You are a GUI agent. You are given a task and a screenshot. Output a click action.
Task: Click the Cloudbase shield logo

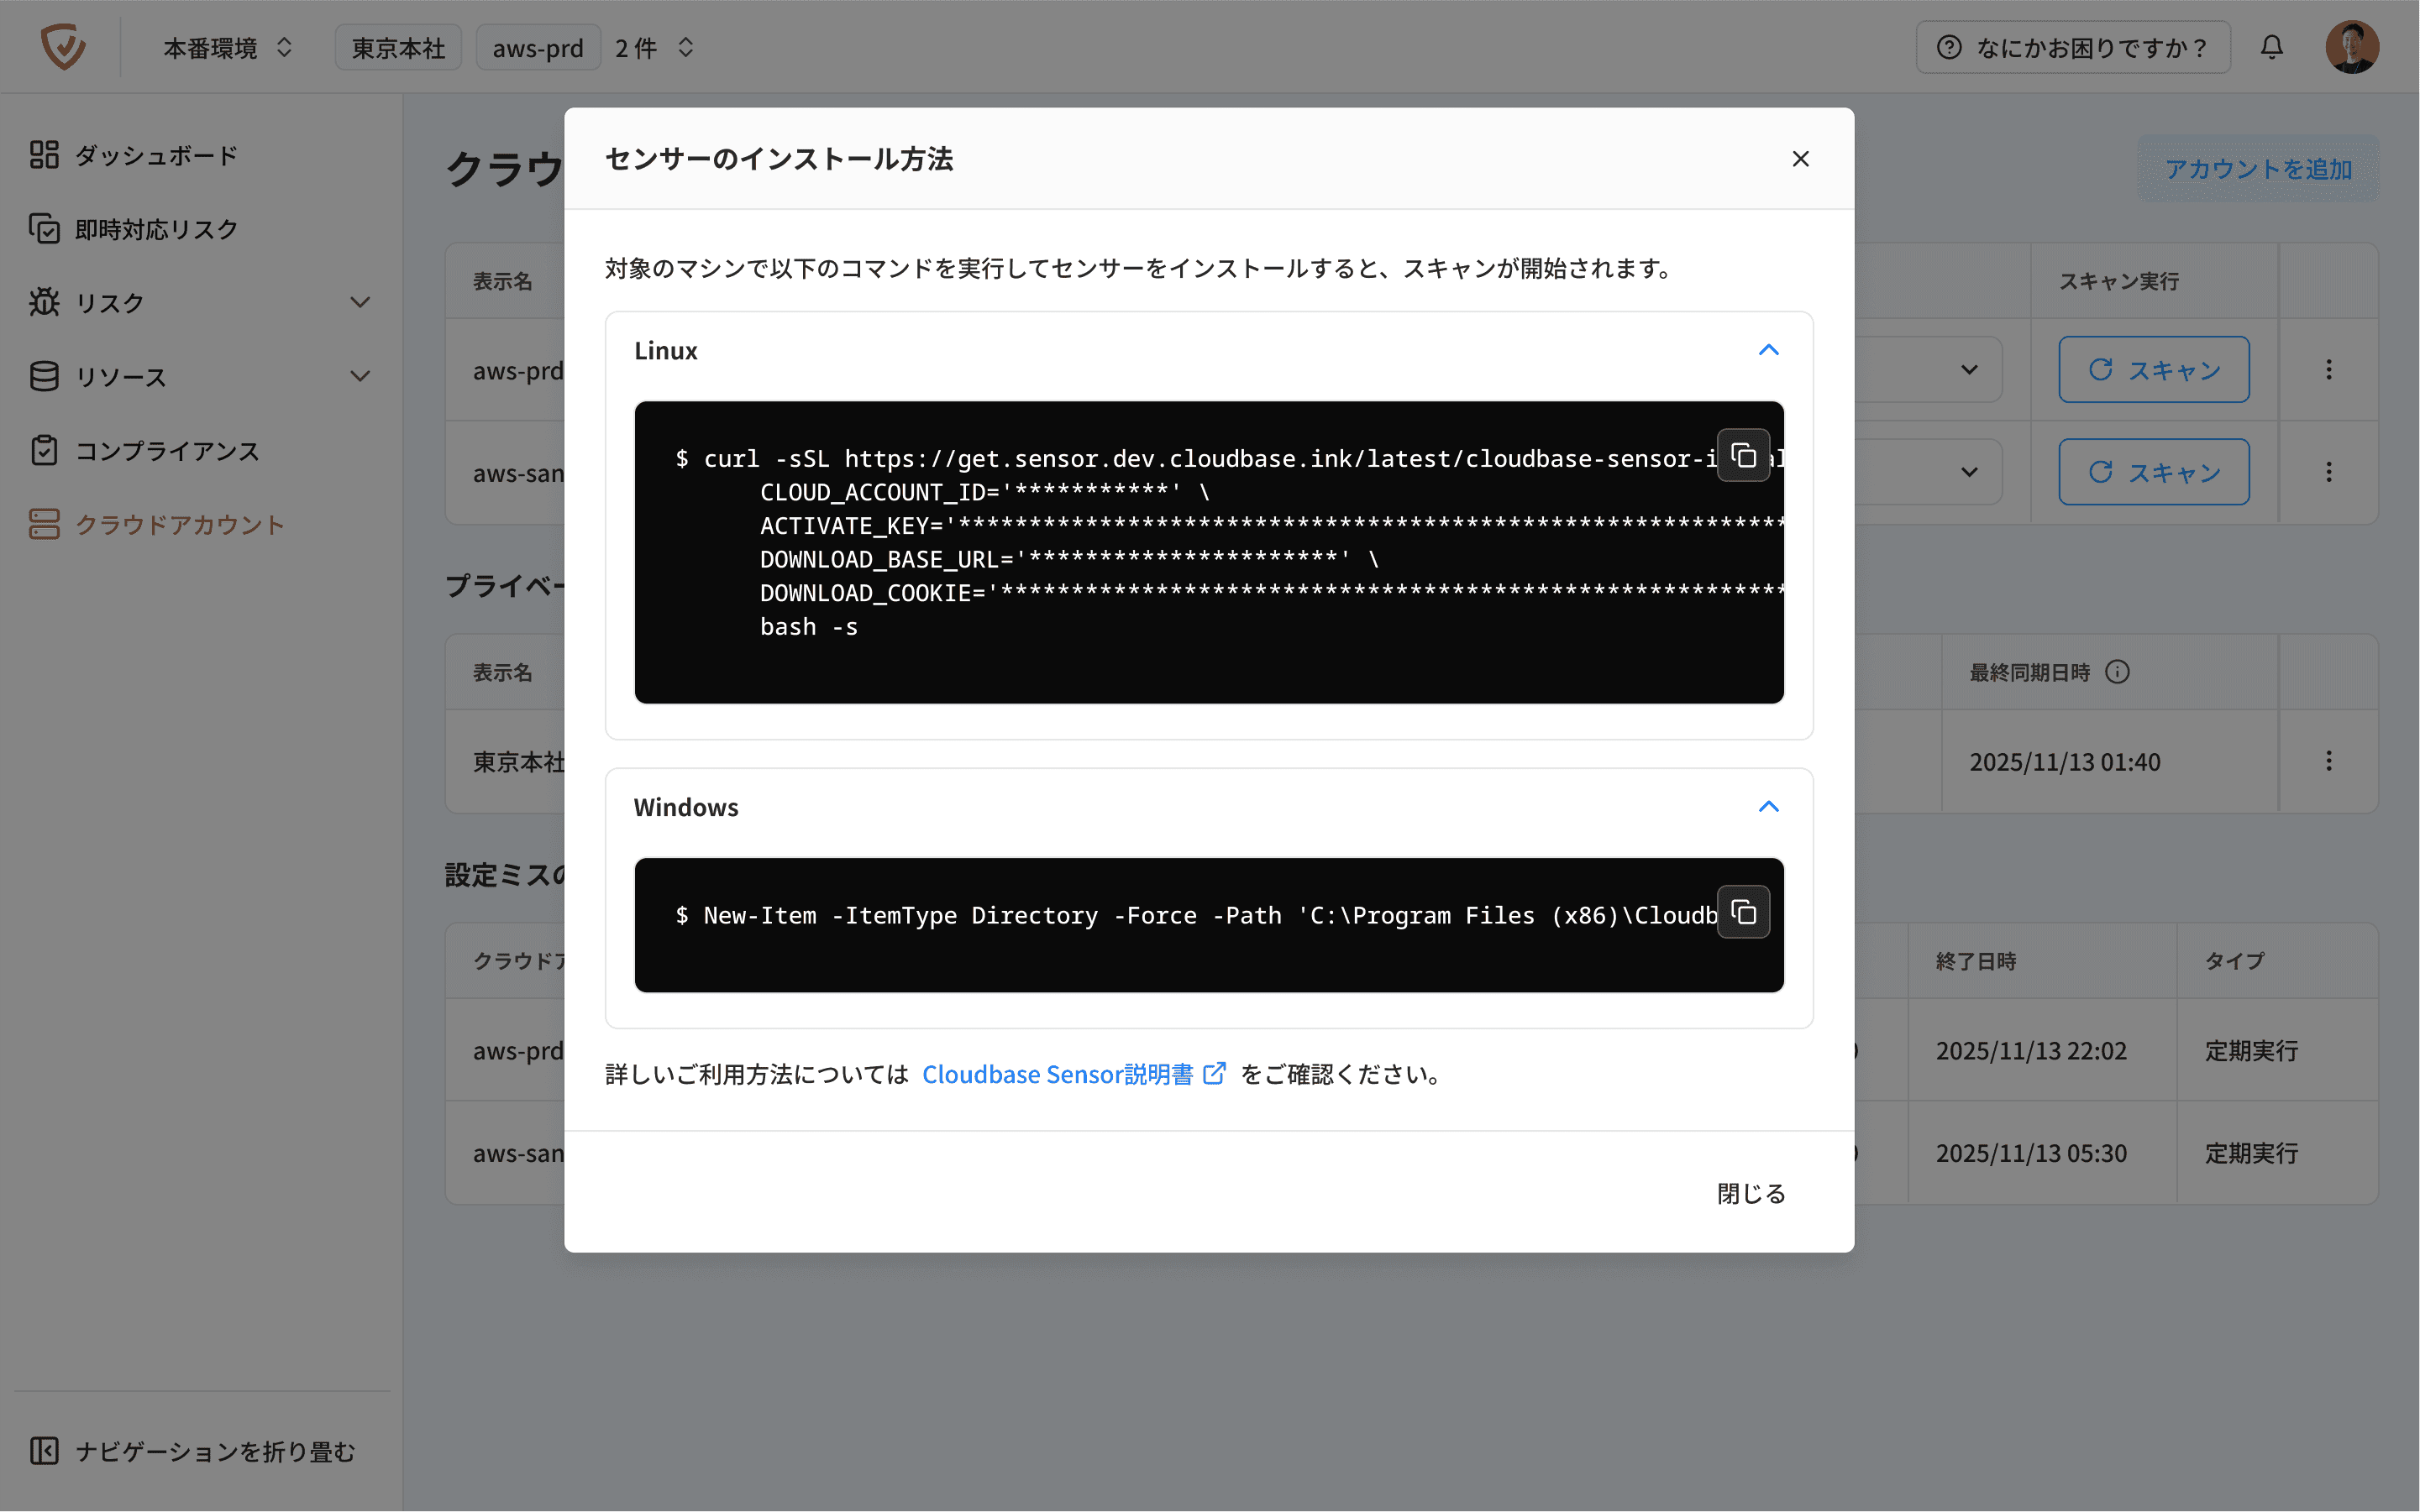[x=63, y=47]
